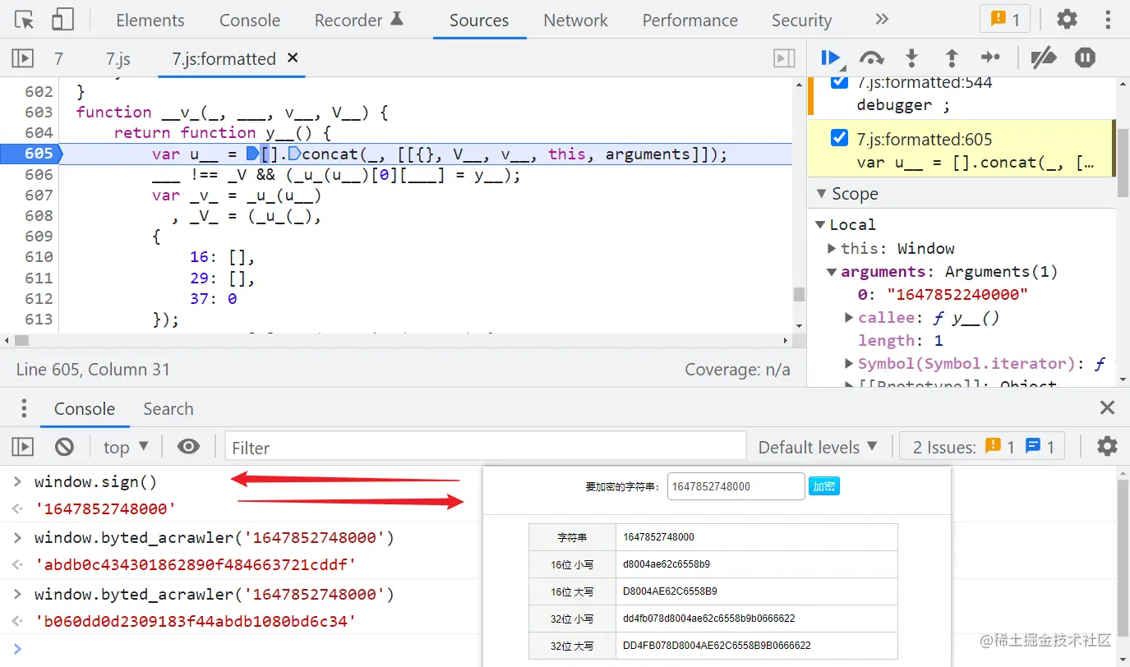Open the Recorder tab
This screenshot has height=667, width=1130.
358,21
